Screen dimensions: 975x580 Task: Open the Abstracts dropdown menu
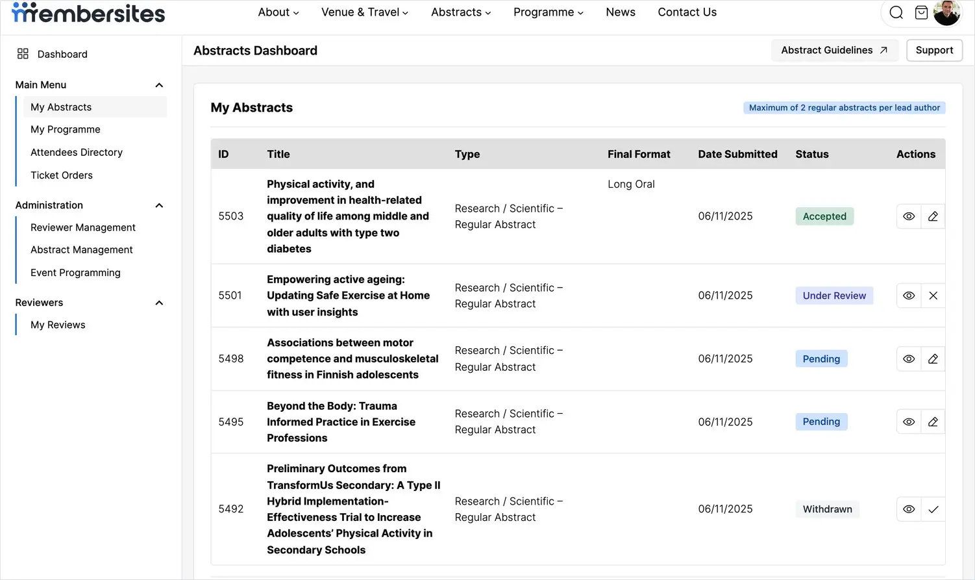click(x=461, y=12)
